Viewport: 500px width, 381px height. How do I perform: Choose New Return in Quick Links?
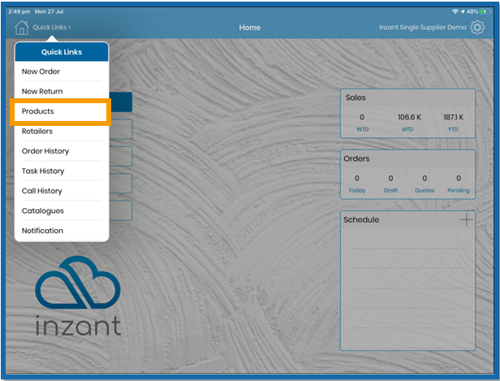point(62,91)
